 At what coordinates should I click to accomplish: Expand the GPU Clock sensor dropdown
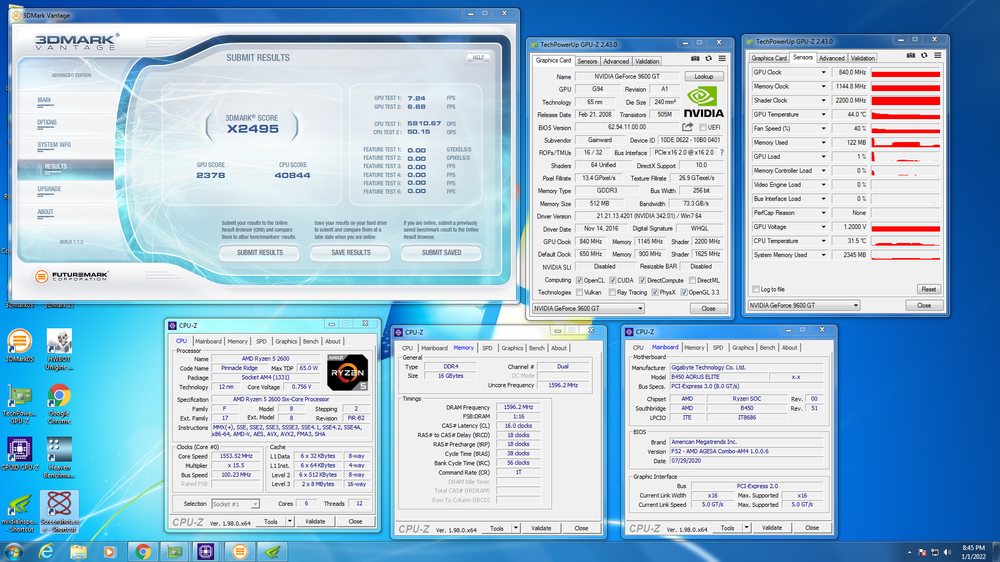click(823, 72)
